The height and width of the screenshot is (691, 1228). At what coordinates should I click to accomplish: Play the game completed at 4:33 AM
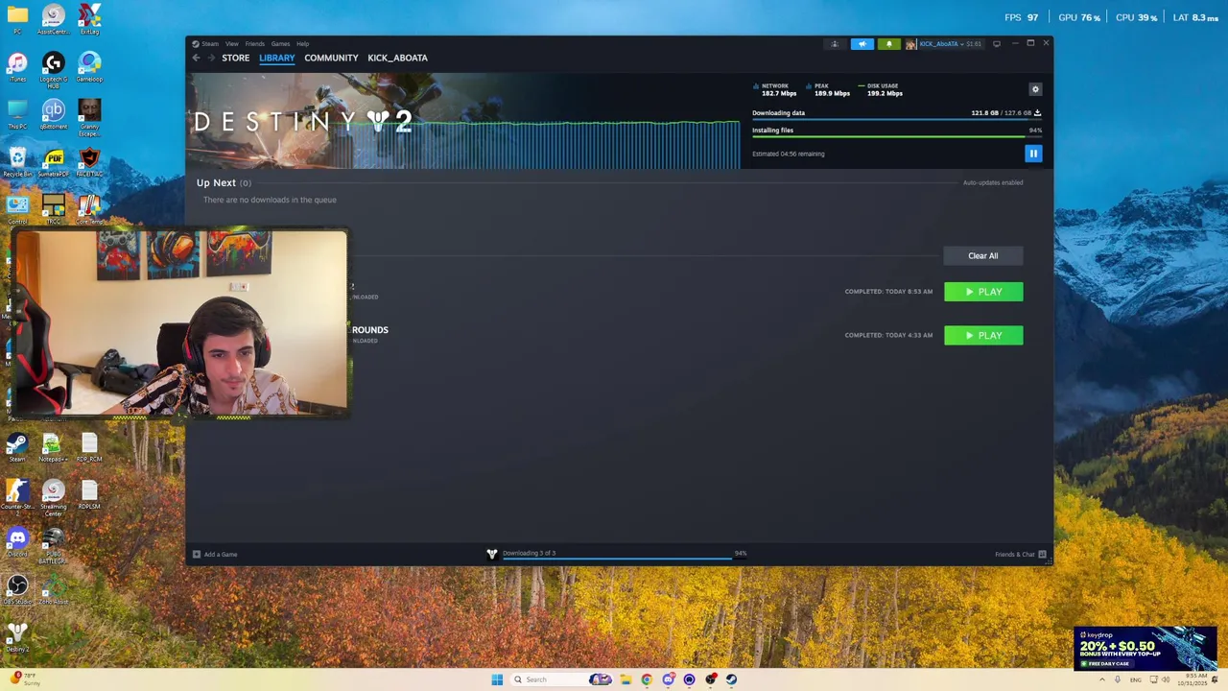[x=983, y=336]
